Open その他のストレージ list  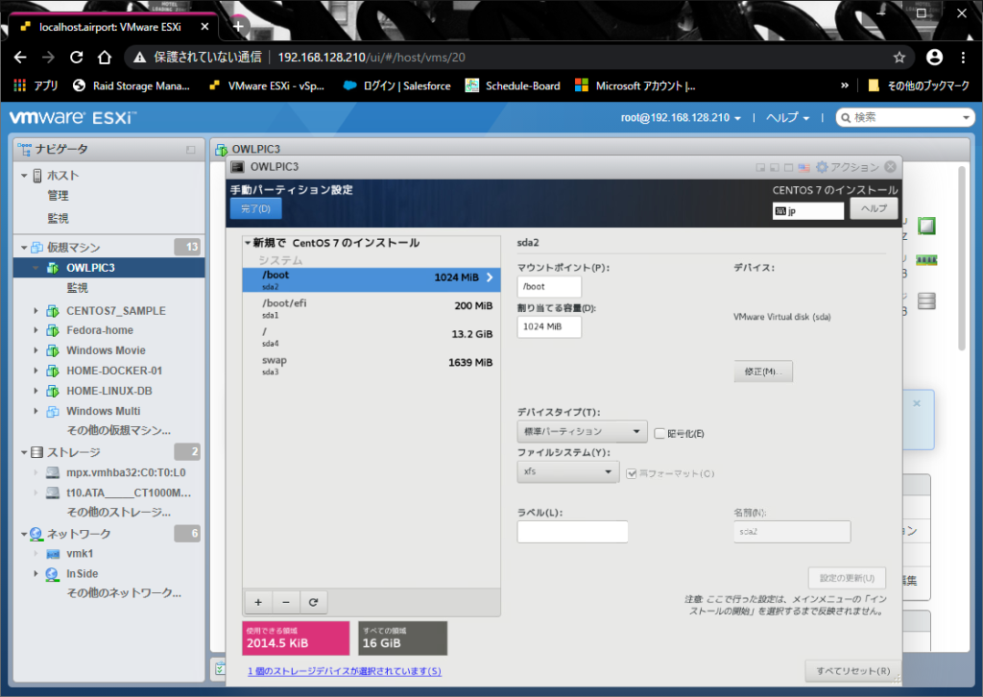(118, 512)
